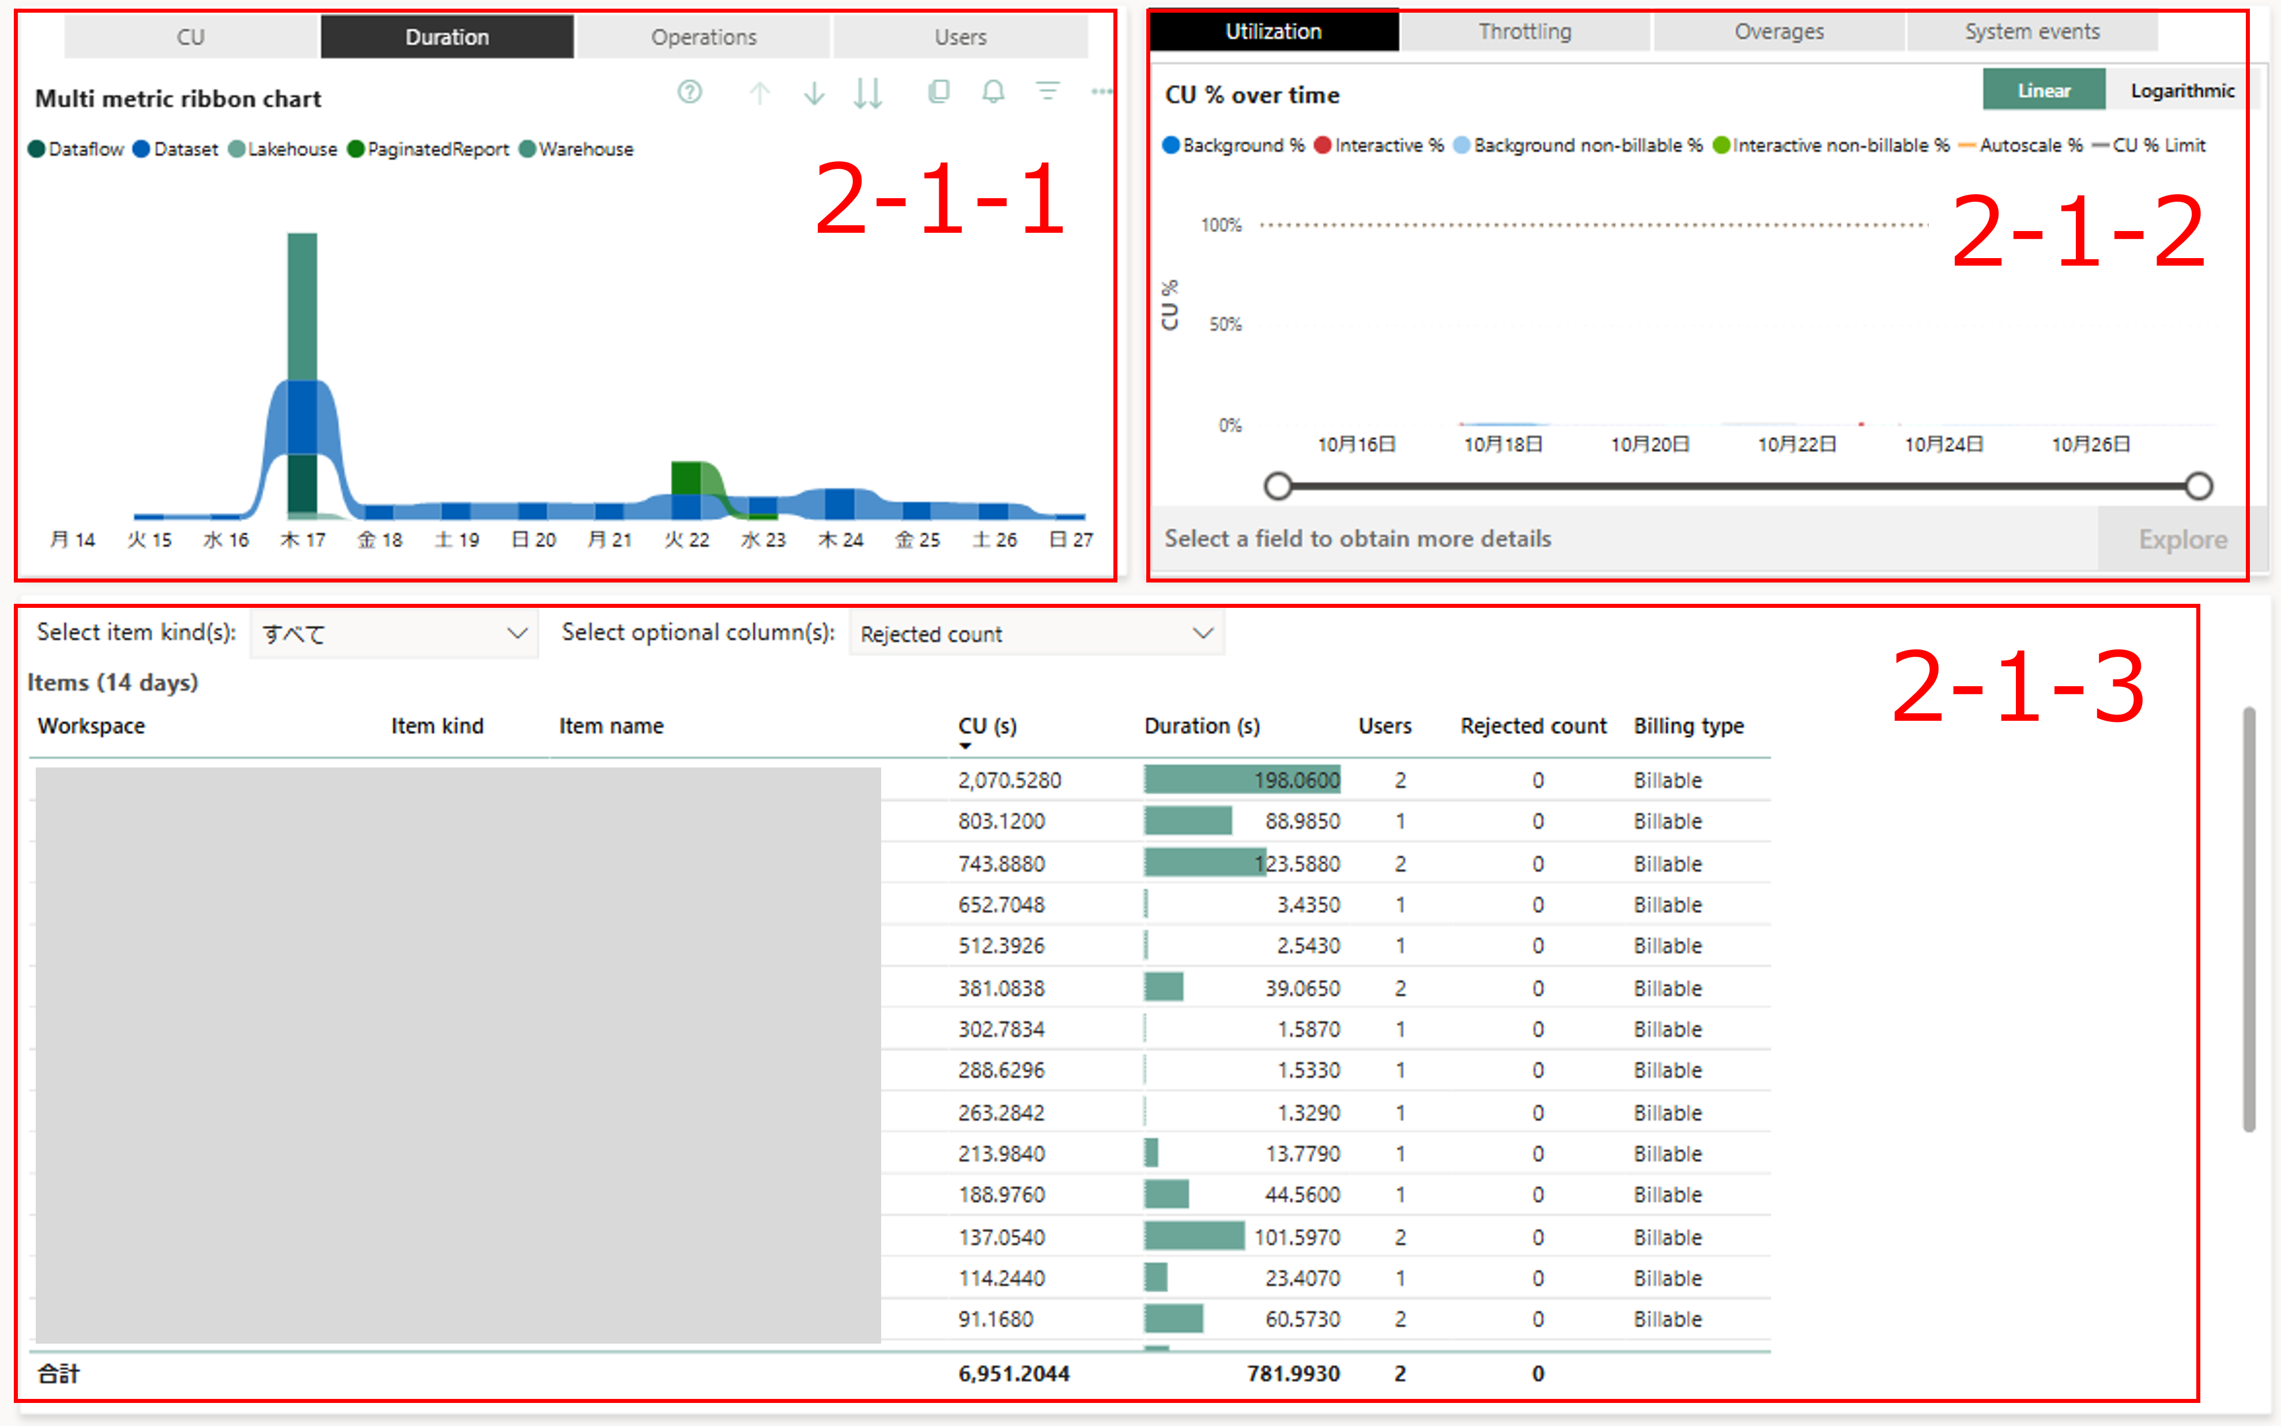Click the Users column header

[x=1385, y=726]
